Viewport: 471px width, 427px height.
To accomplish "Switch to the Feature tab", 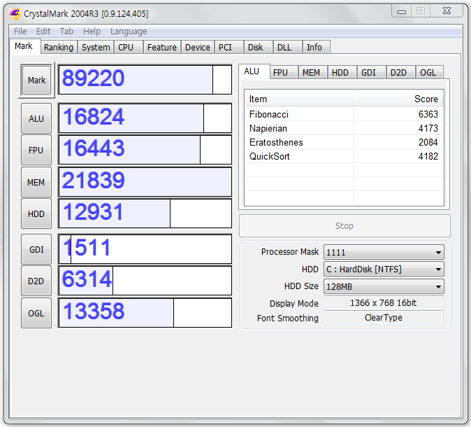I will click(162, 47).
